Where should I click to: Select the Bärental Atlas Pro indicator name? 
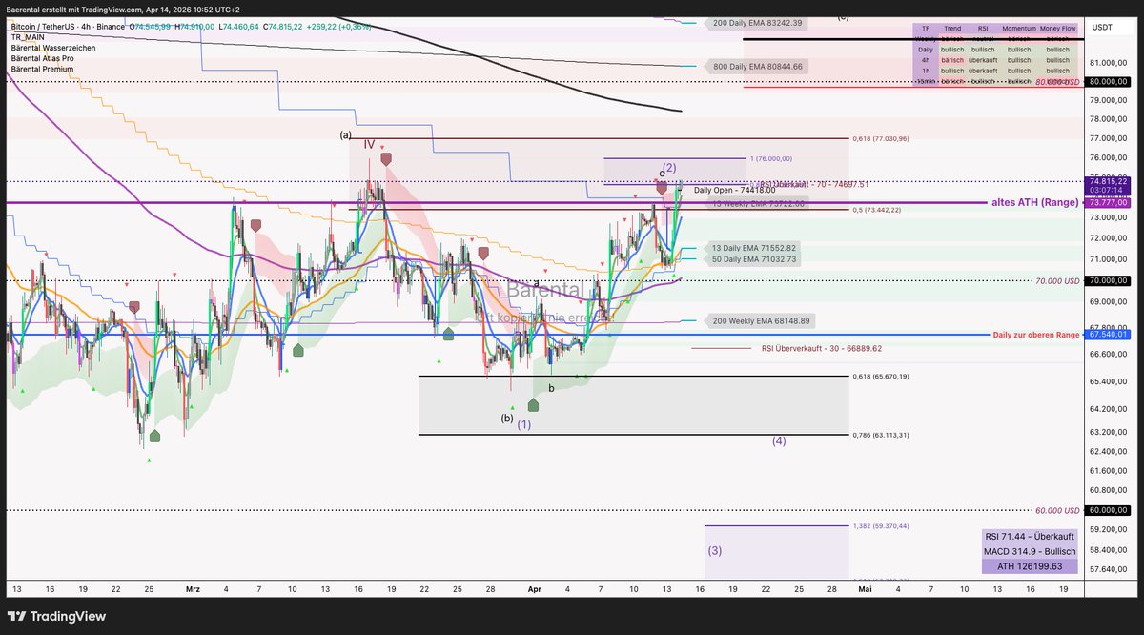45,58
